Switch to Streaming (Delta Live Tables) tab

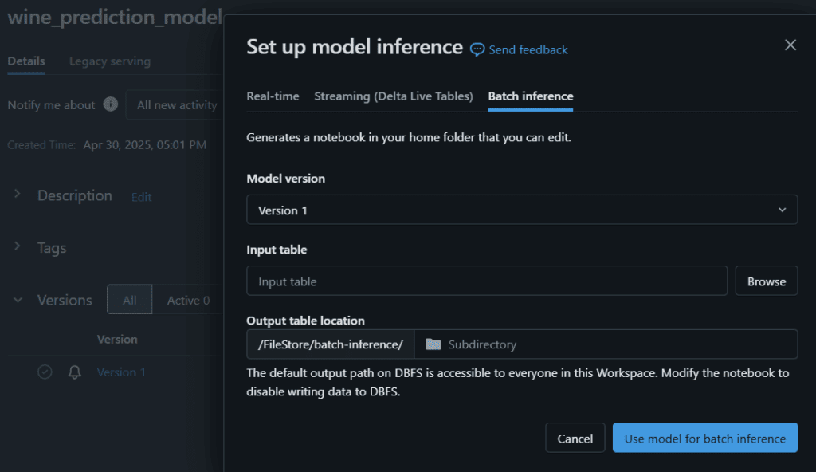click(x=394, y=96)
